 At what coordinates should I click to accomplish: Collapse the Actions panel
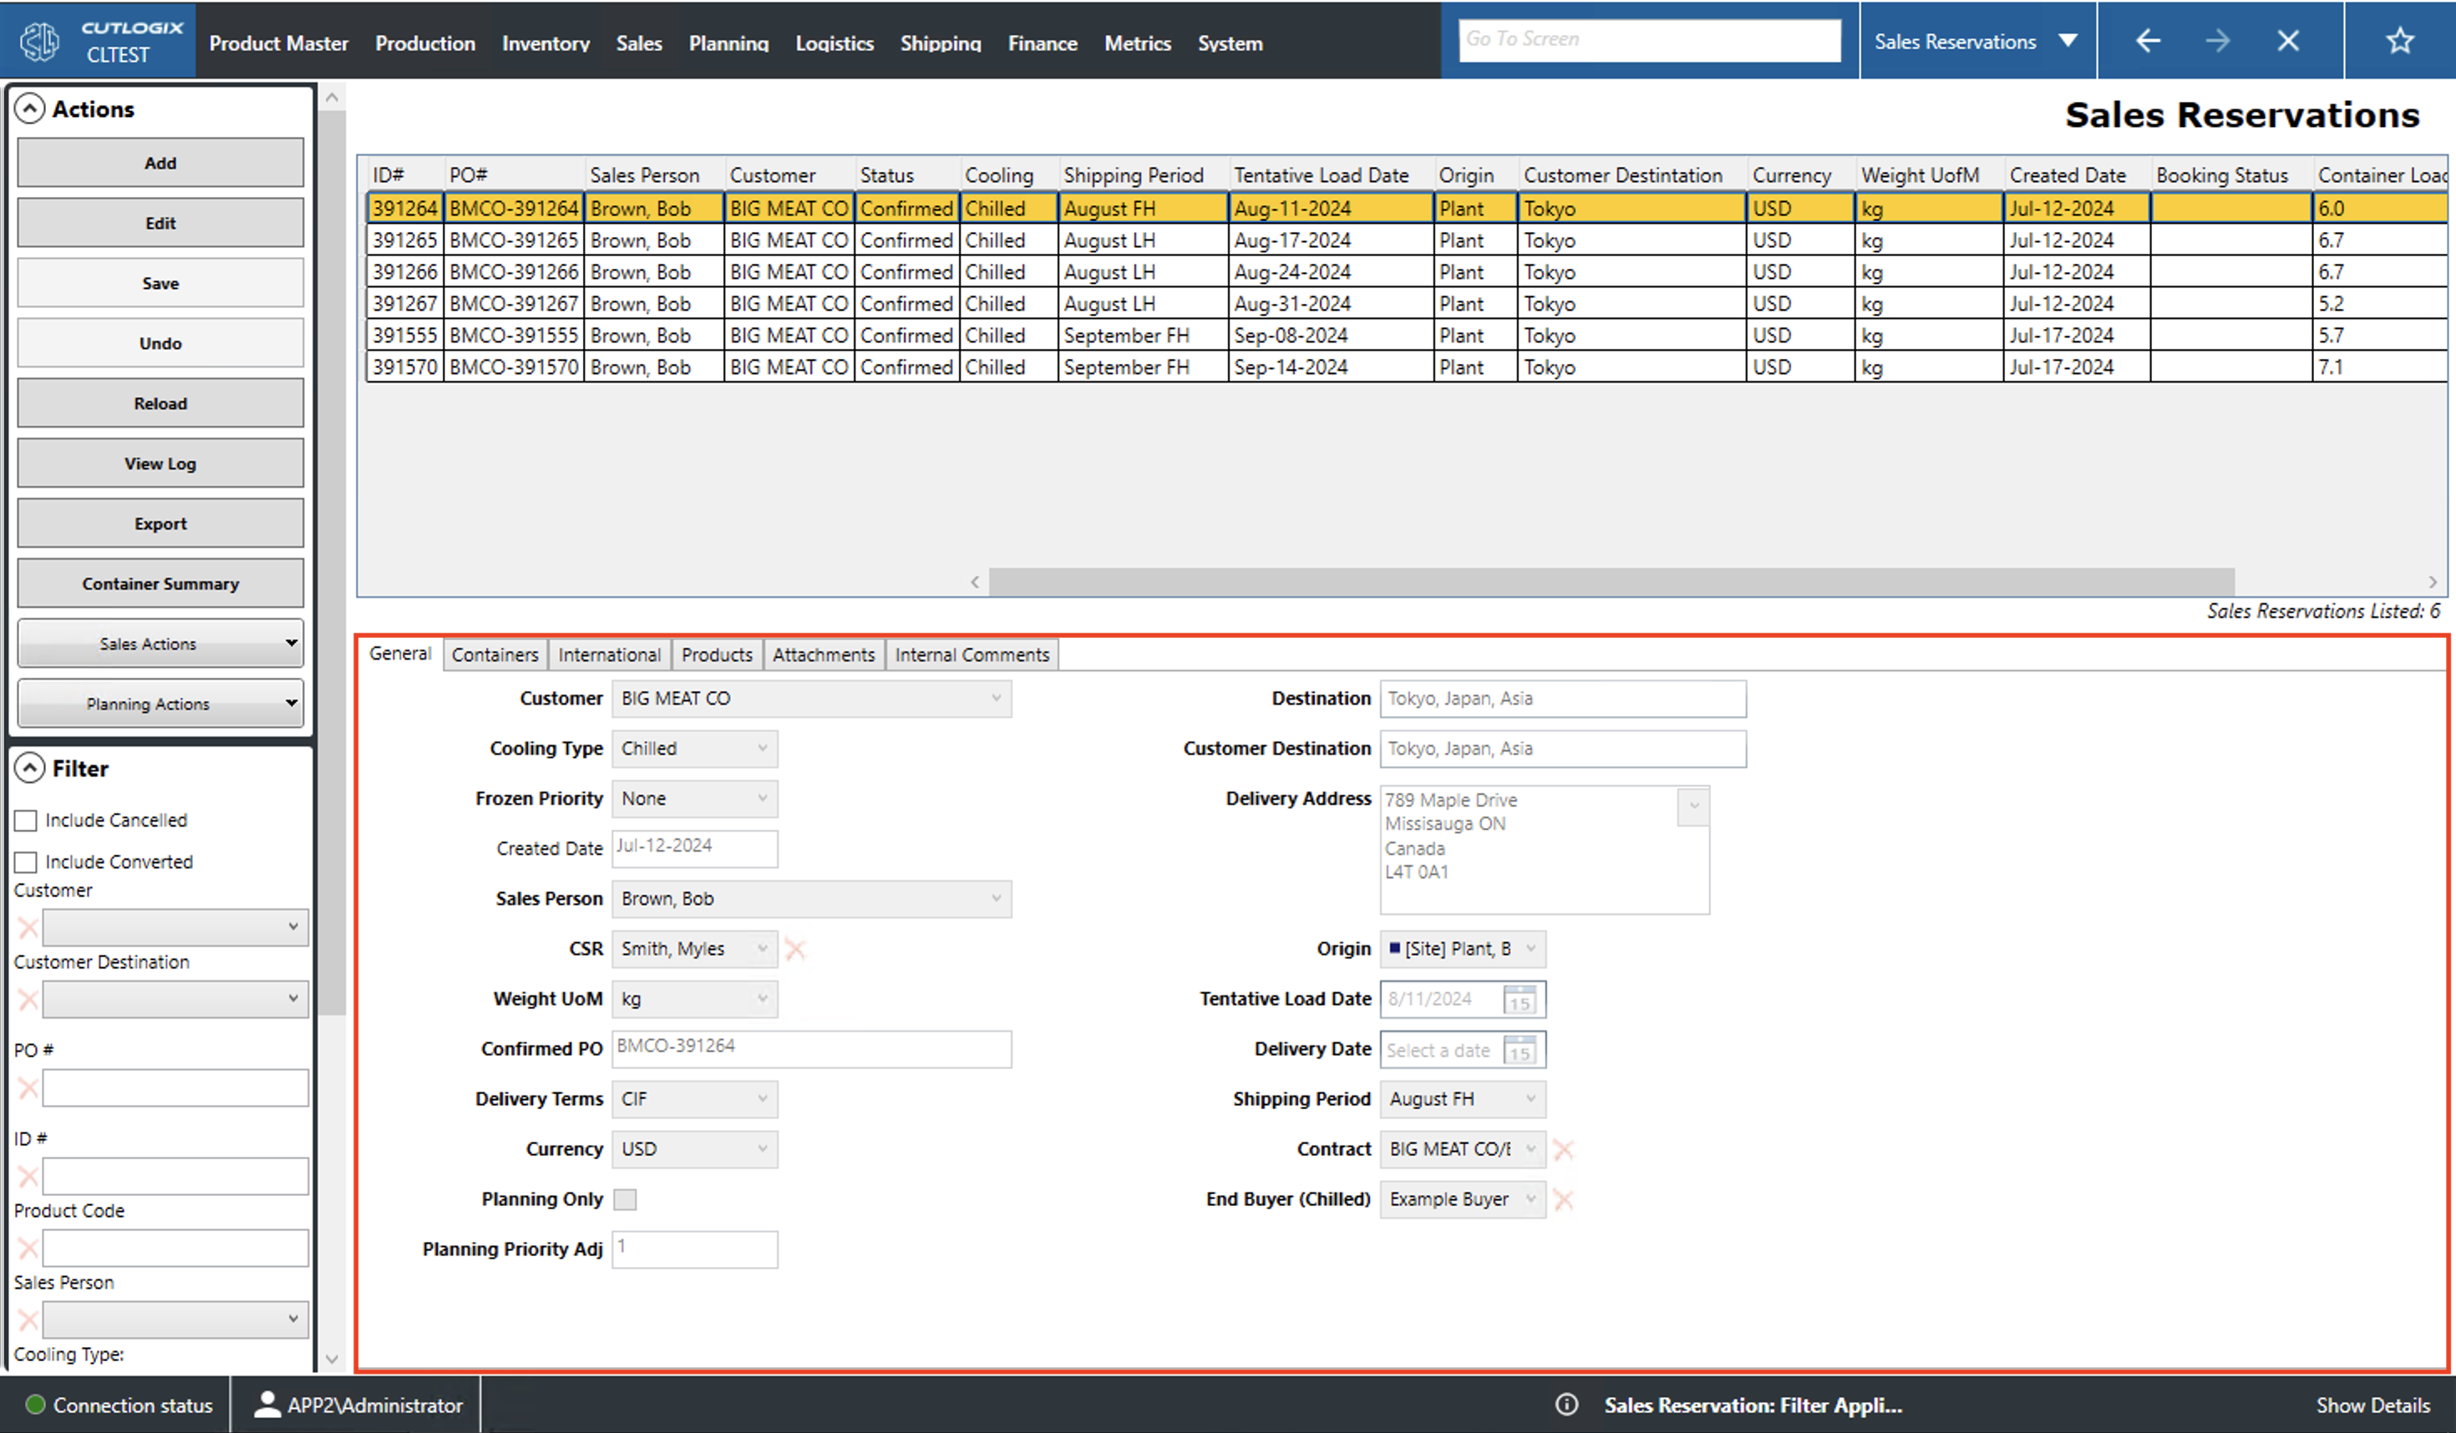[30, 108]
